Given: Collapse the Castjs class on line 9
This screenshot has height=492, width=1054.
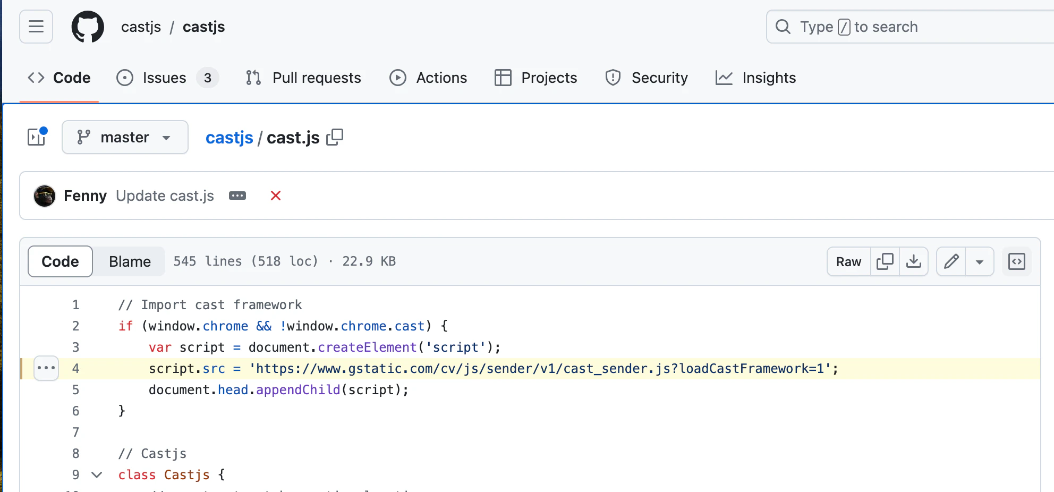Looking at the screenshot, I should (97, 474).
